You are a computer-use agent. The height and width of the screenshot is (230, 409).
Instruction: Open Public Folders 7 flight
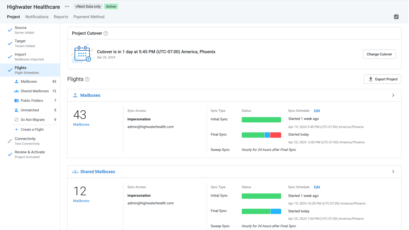coord(35,101)
